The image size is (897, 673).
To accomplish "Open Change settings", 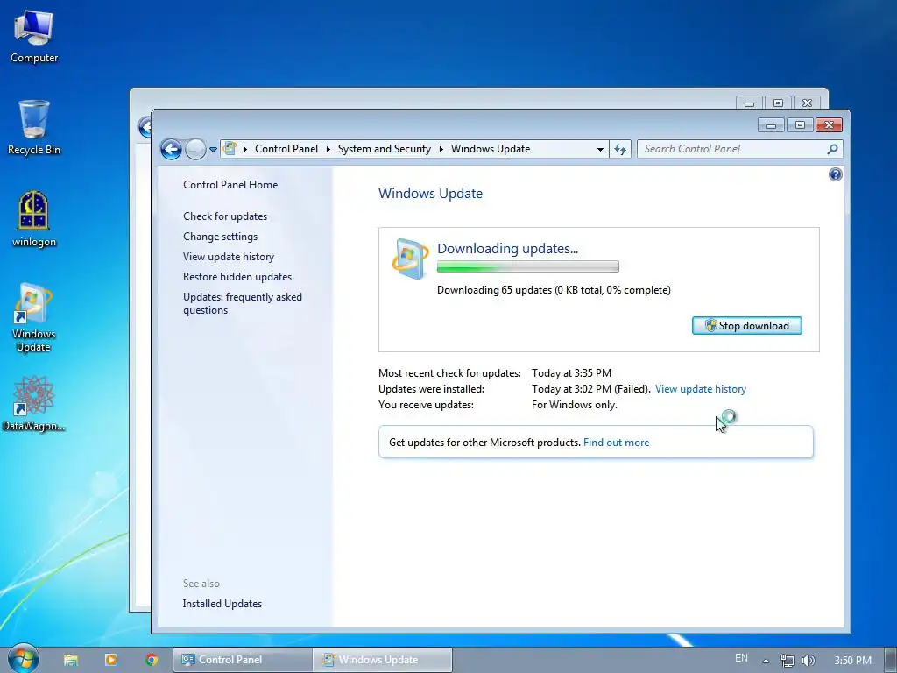I will point(220,237).
